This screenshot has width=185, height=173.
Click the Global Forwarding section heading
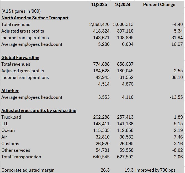(20, 57)
